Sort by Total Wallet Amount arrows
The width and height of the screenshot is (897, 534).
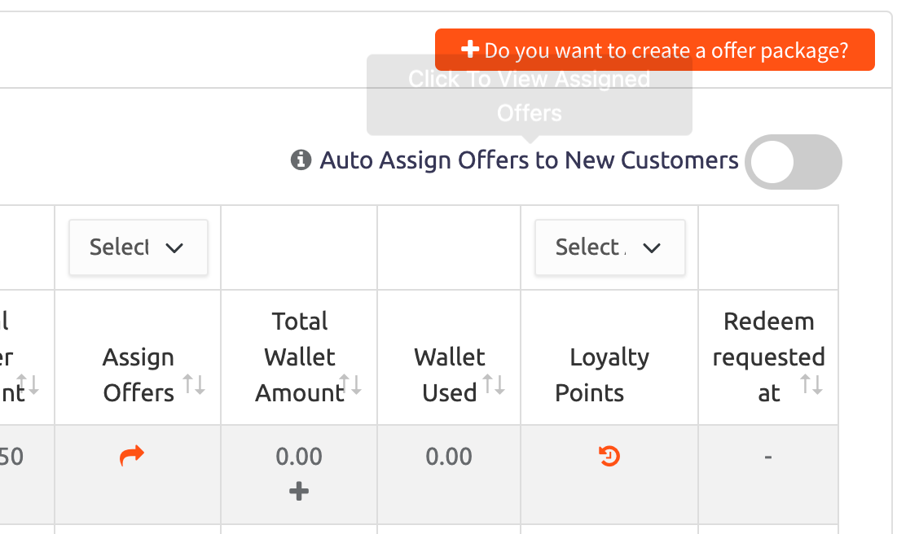coord(351,384)
